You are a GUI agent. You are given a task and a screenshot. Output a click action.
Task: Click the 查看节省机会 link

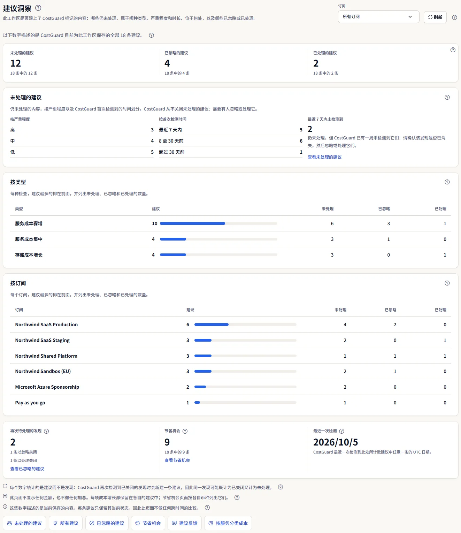point(177,460)
